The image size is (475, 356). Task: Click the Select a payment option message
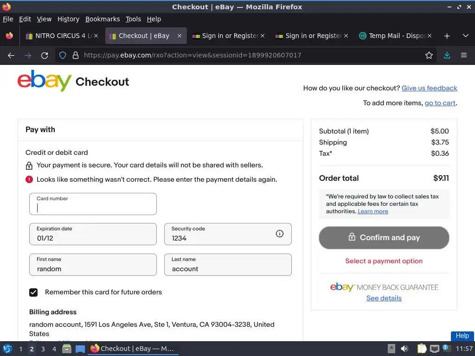[x=384, y=261]
